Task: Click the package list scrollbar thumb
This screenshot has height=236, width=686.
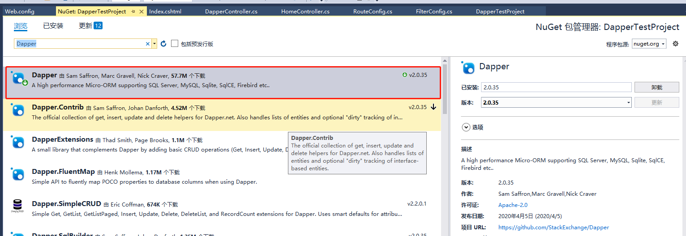Action: tap(445, 89)
